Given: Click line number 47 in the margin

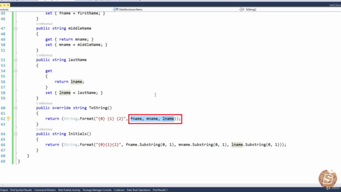Looking at the screenshot, I should coord(3,28).
